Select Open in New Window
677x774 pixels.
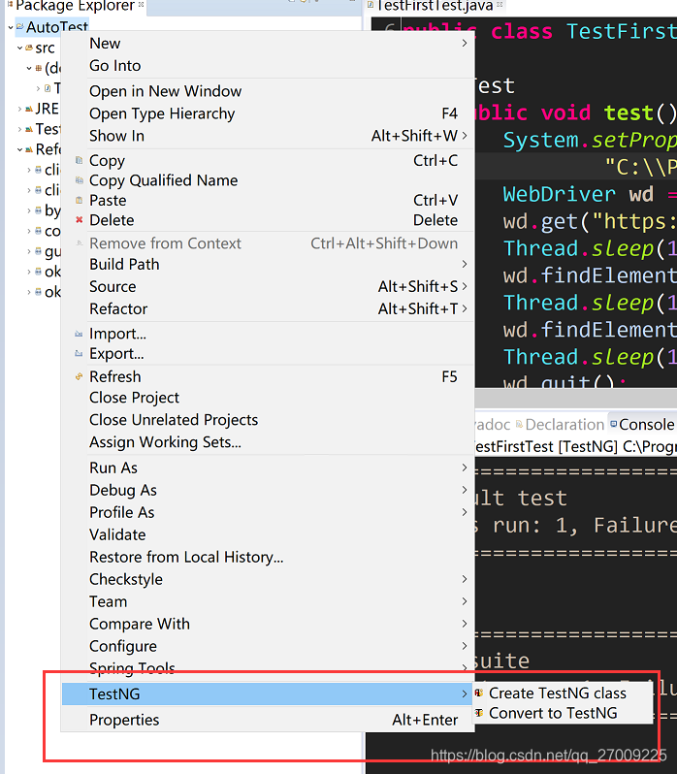coord(268,91)
